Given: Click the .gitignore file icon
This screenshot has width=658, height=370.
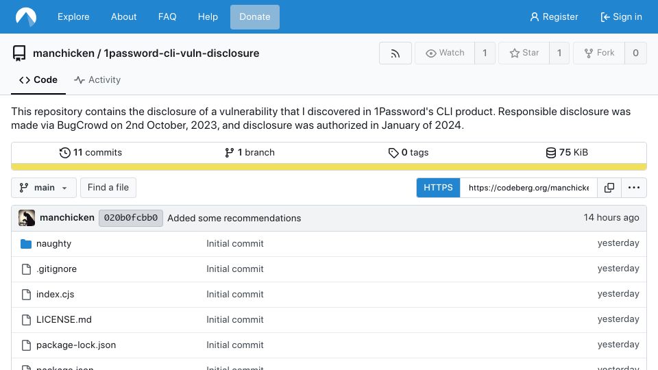Looking at the screenshot, I should click(26, 269).
